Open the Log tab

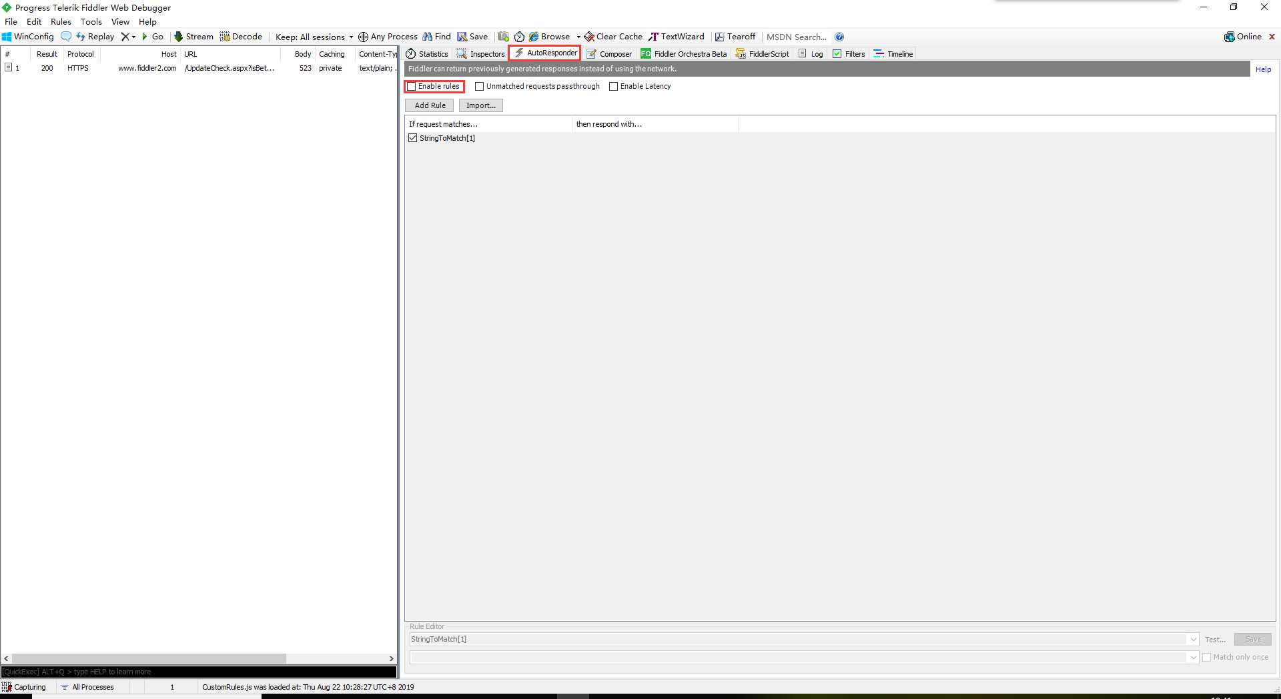click(811, 54)
